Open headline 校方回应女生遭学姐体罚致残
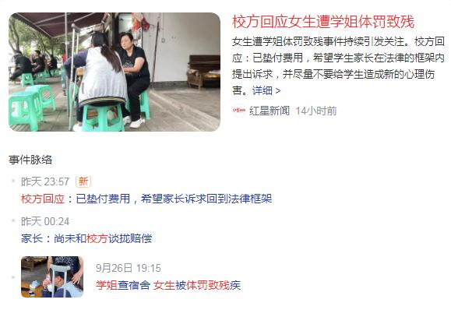The width and height of the screenshot is (451, 317). (x=323, y=22)
